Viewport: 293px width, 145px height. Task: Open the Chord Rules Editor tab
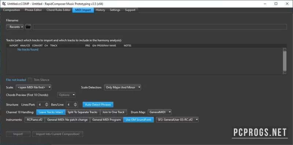point(59,10)
